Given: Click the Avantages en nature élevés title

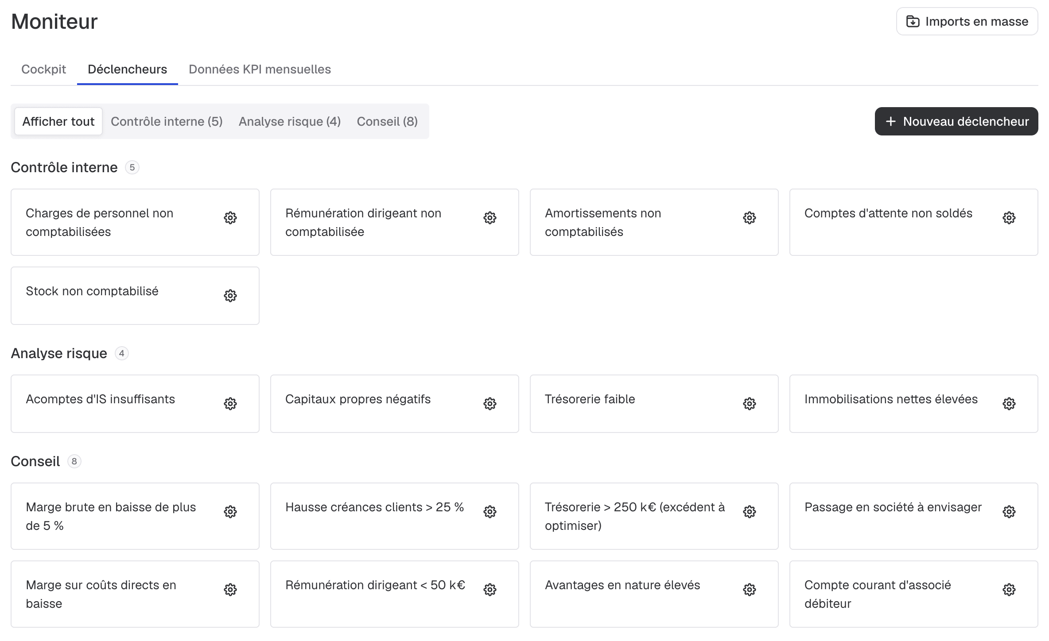Looking at the screenshot, I should pos(622,585).
